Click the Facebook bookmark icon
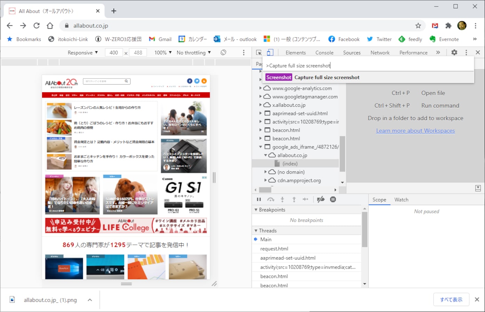 click(332, 39)
